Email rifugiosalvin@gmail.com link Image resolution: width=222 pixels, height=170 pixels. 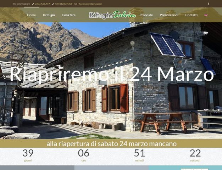coord(90,4)
